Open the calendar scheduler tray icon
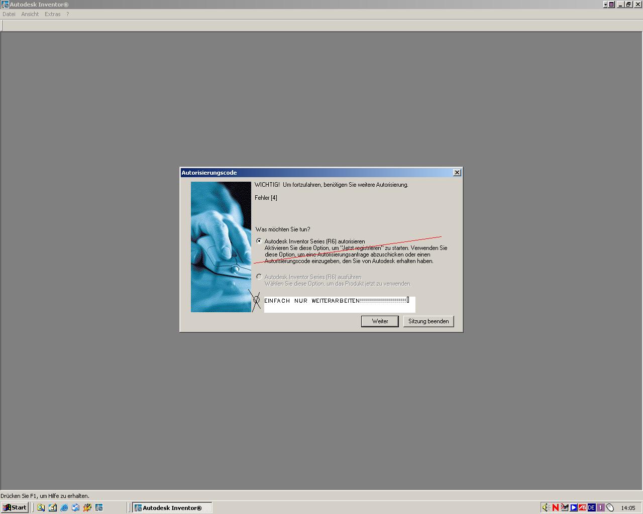643x514 pixels. tap(564, 507)
